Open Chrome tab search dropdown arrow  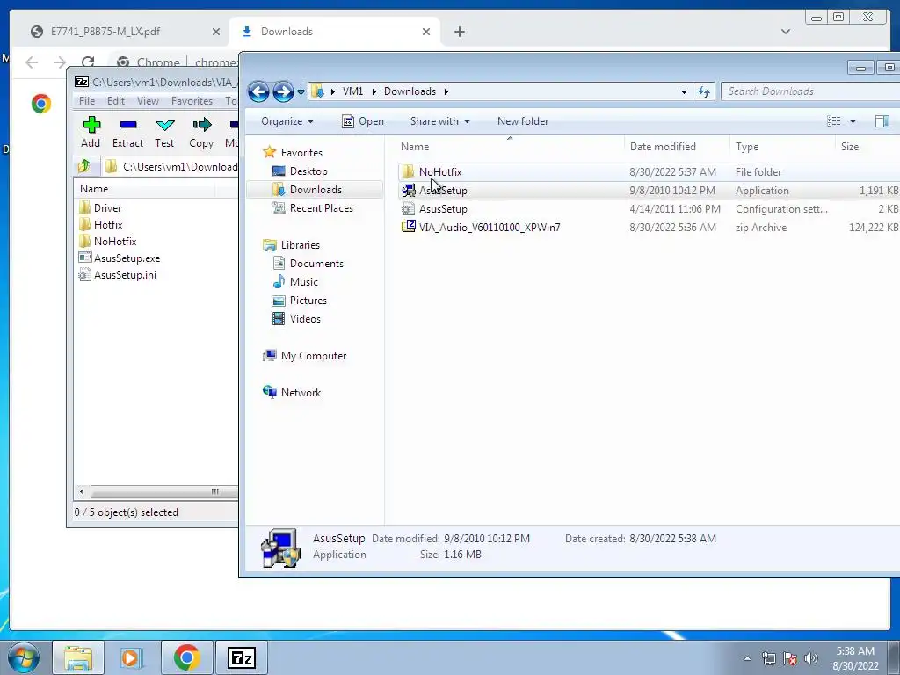pyautogui.click(x=786, y=32)
